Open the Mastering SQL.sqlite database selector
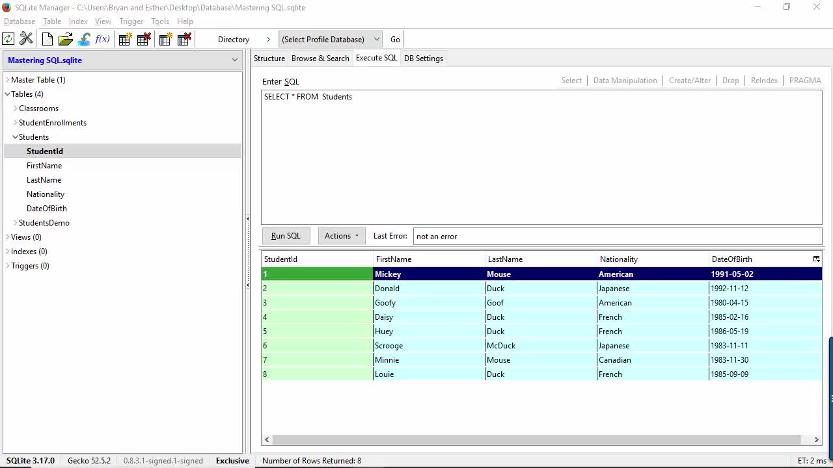The image size is (833, 468). pyautogui.click(x=122, y=60)
